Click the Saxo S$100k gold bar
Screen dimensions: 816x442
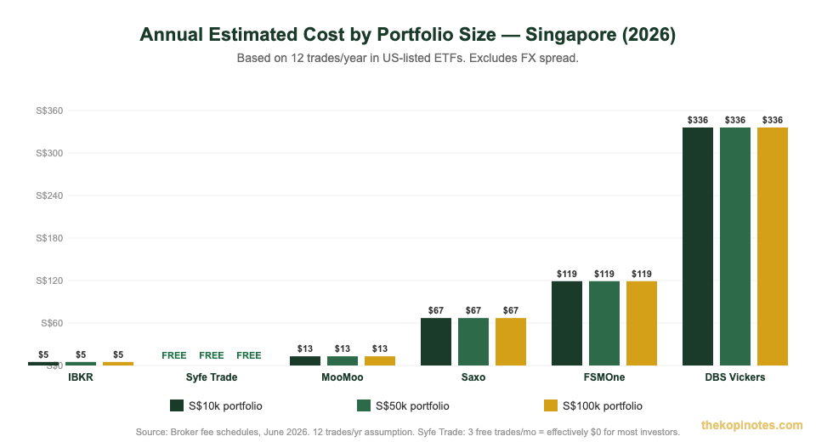click(x=511, y=342)
